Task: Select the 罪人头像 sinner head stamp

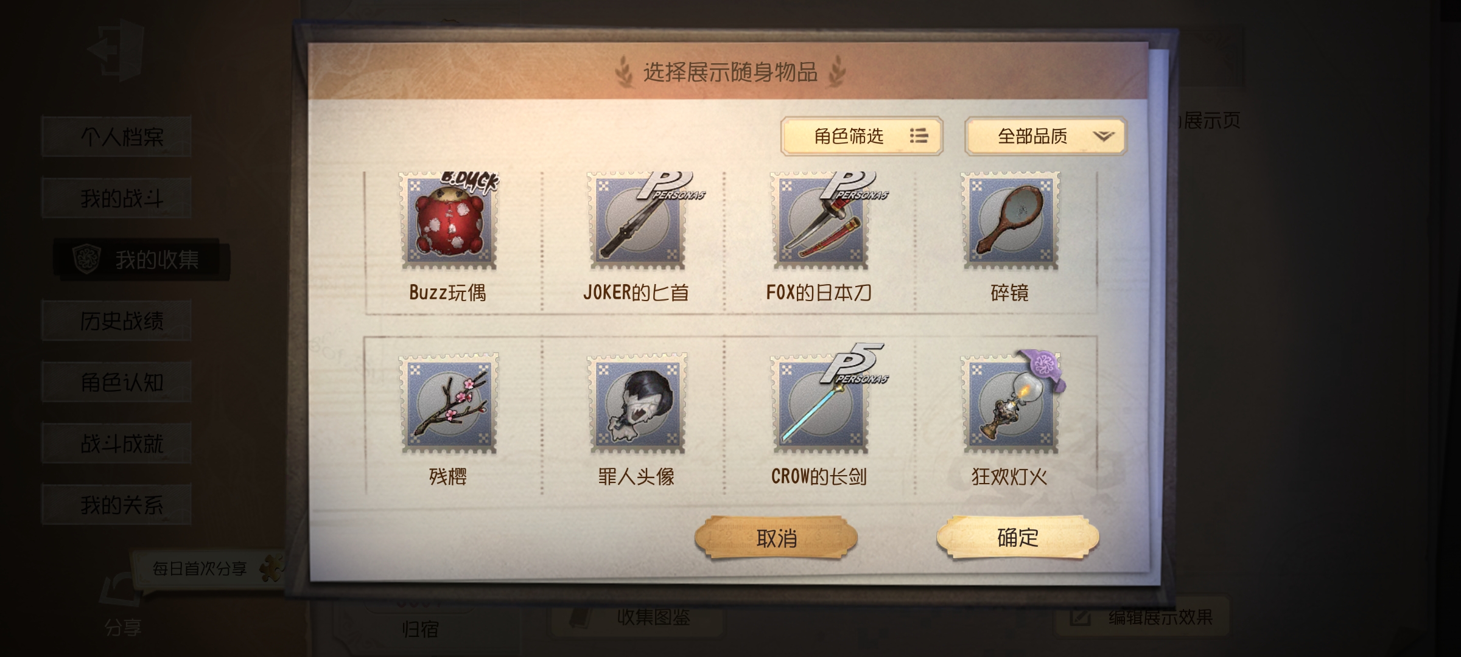Action: pyautogui.click(x=637, y=404)
